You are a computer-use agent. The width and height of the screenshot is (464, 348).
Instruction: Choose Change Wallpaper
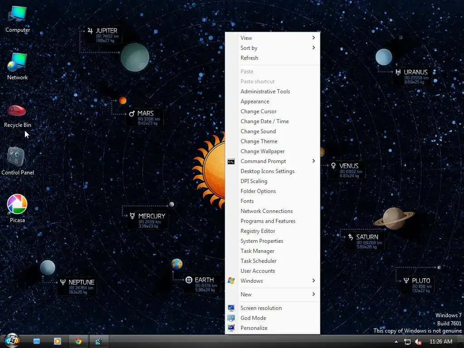(272, 151)
